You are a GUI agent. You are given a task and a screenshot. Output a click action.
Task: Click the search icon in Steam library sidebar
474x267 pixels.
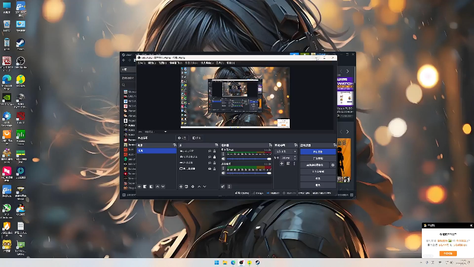click(123, 85)
